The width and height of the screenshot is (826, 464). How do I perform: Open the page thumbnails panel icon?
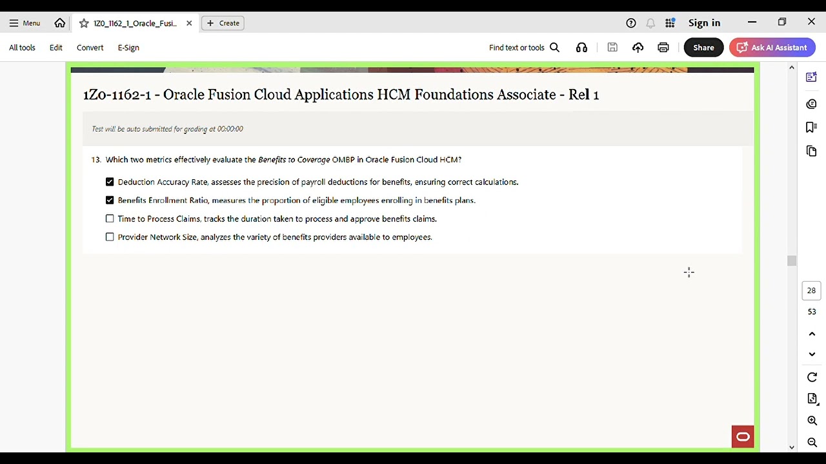[812, 151]
